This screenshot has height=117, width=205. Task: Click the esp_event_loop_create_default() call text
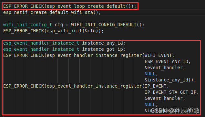click(88, 6)
